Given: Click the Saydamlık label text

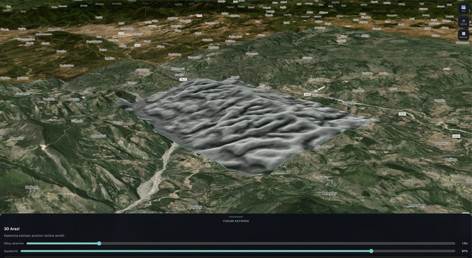Looking at the screenshot, I should pos(10,251).
